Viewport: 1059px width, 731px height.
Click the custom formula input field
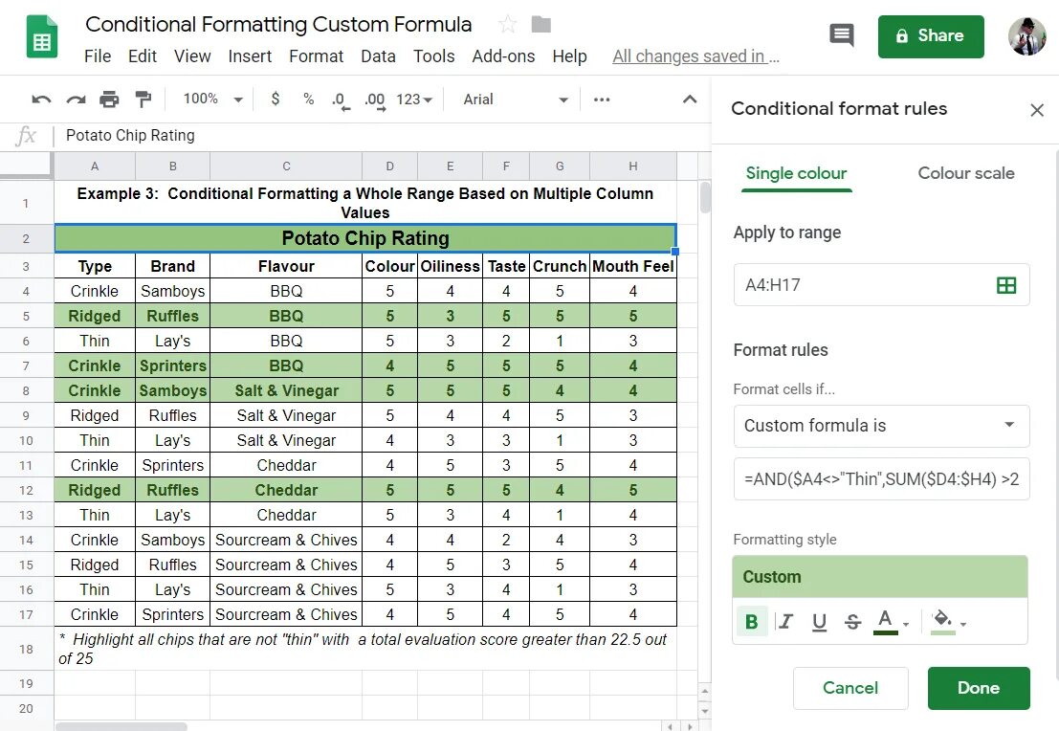[881, 479]
